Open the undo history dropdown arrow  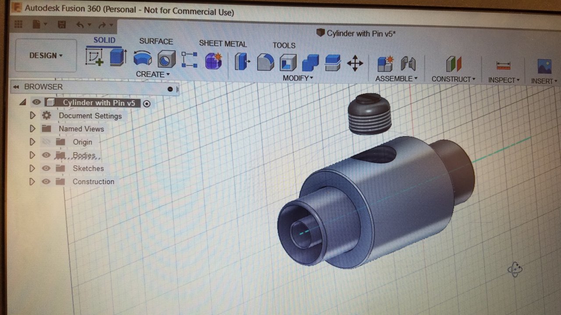tap(89, 25)
